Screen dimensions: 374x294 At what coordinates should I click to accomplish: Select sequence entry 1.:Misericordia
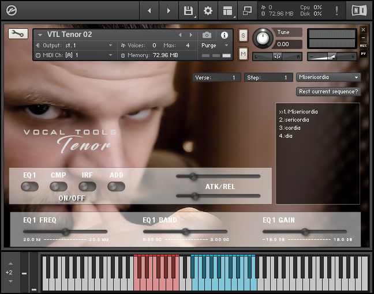pyautogui.click(x=298, y=112)
